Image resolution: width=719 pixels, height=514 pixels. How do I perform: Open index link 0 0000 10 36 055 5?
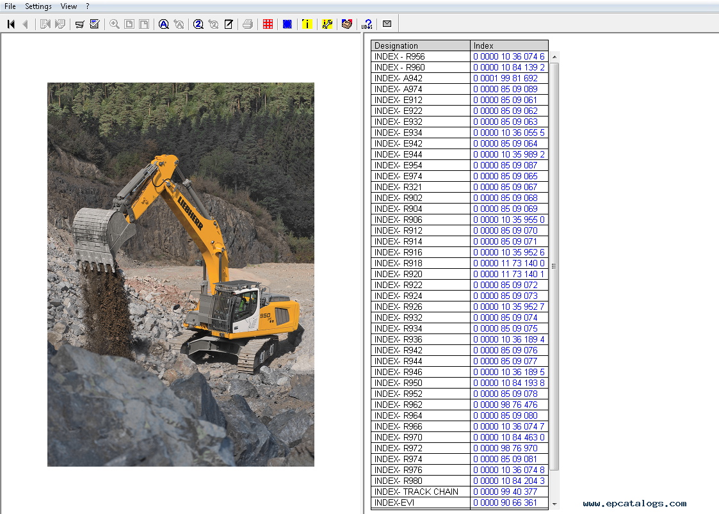point(509,133)
